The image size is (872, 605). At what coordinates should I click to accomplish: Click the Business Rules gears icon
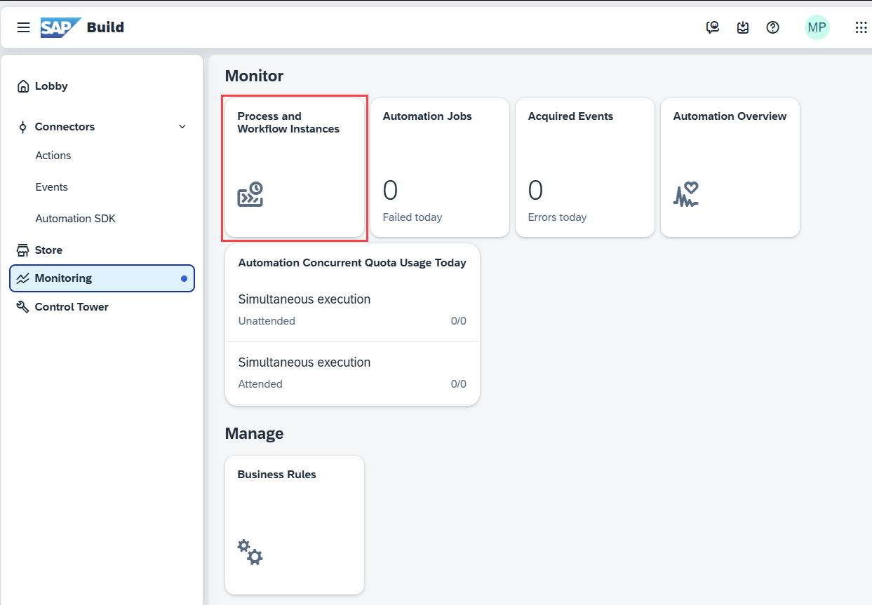click(x=250, y=552)
